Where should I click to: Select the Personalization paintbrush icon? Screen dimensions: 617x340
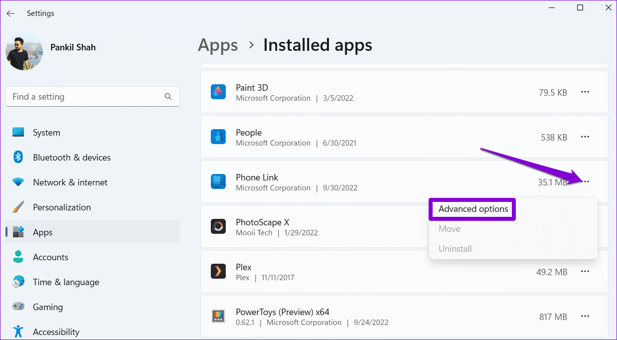point(18,207)
